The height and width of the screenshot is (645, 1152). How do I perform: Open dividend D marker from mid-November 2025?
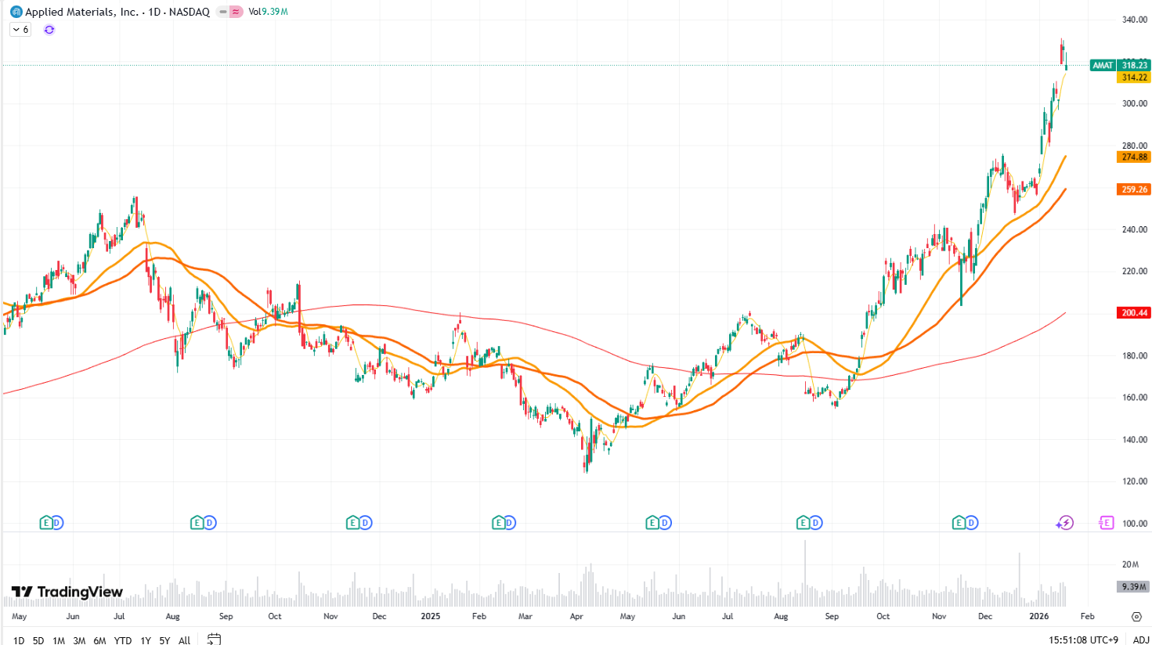click(x=971, y=523)
